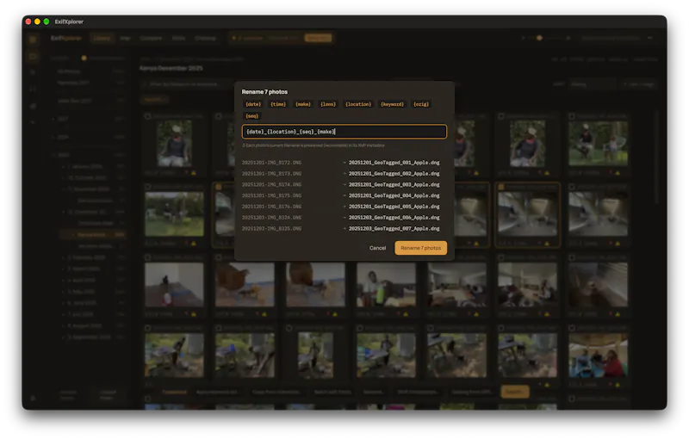This screenshot has width=689, height=439.
Task: Insert the {keyword} token chip
Action: pos(392,104)
